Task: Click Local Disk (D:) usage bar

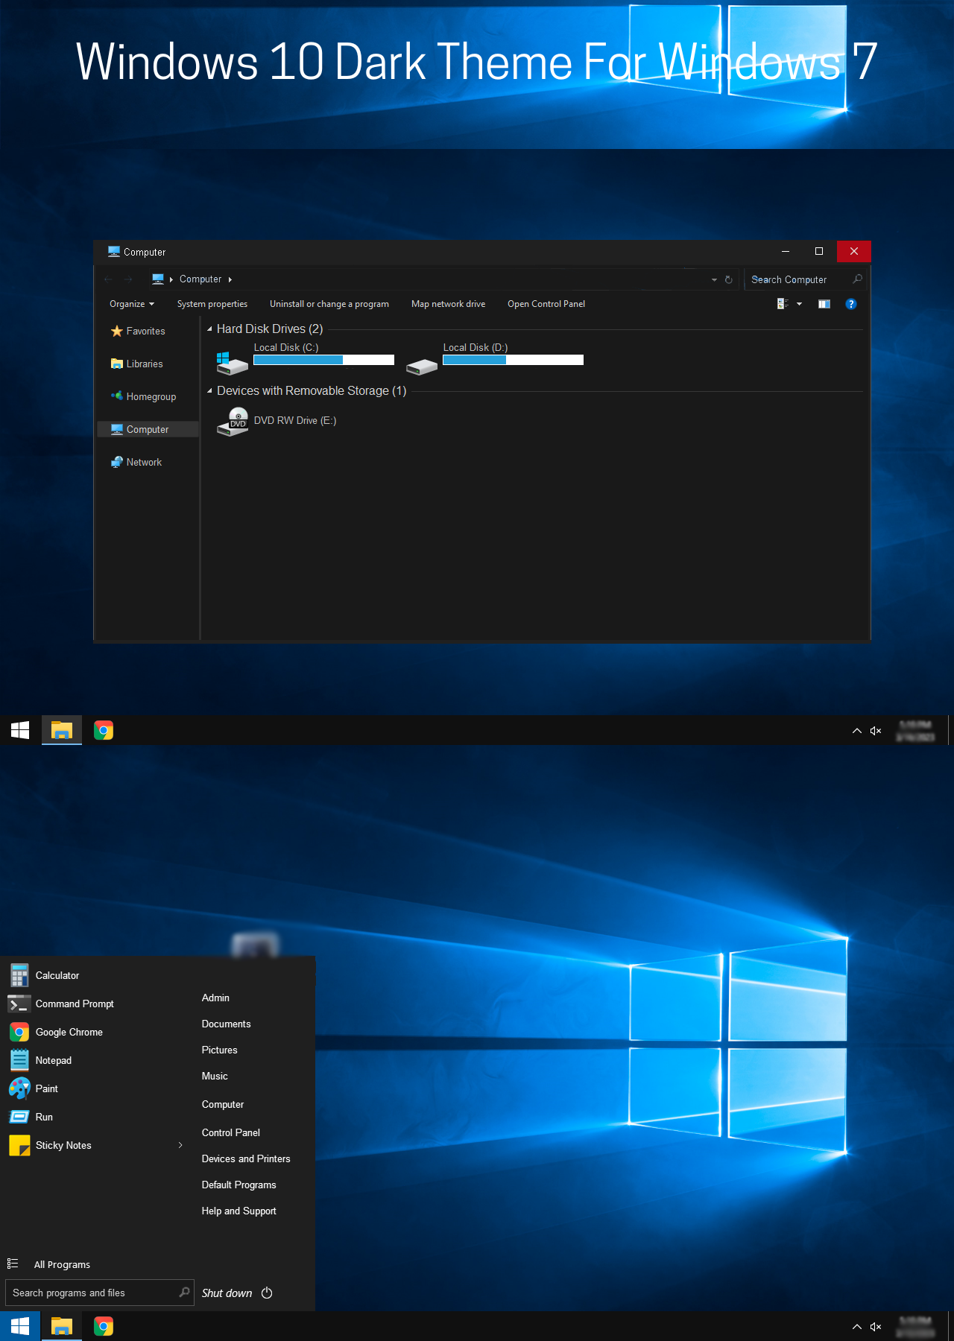Action: point(513,360)
